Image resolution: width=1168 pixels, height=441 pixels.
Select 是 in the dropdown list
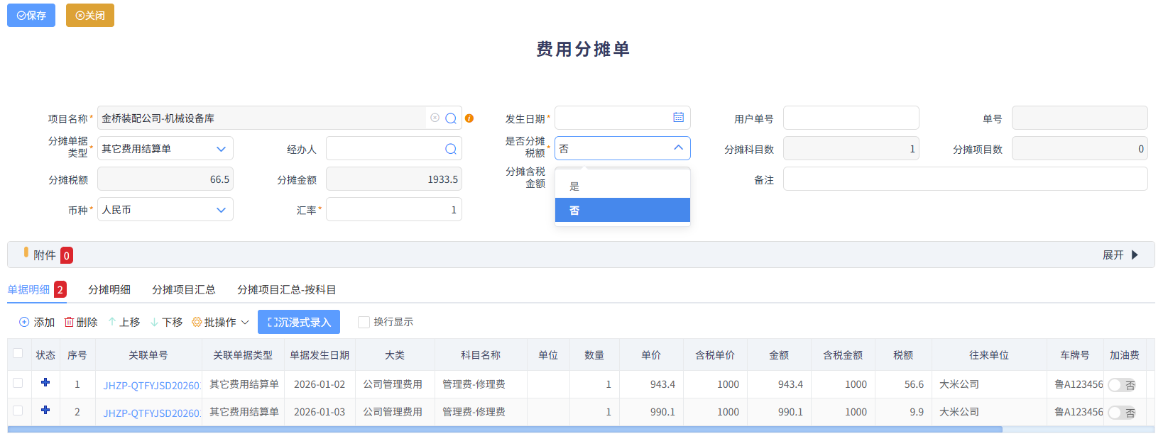pyautogui.click(x=623, y=186)
